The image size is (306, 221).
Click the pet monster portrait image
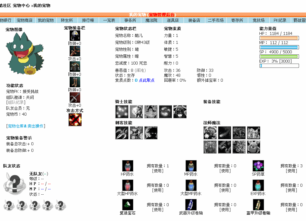pyautogui.click(x=25, y=54)
